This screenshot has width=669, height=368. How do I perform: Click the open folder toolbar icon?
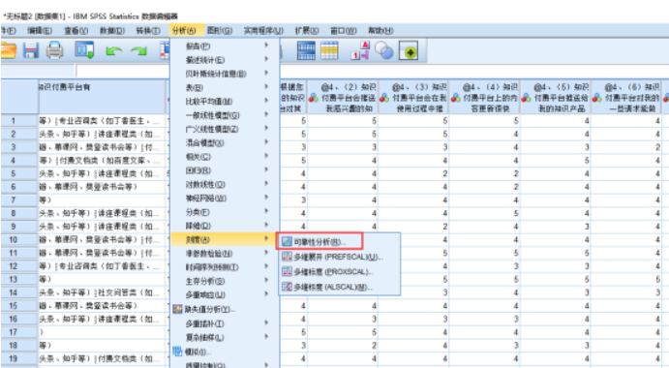point(8,50)
